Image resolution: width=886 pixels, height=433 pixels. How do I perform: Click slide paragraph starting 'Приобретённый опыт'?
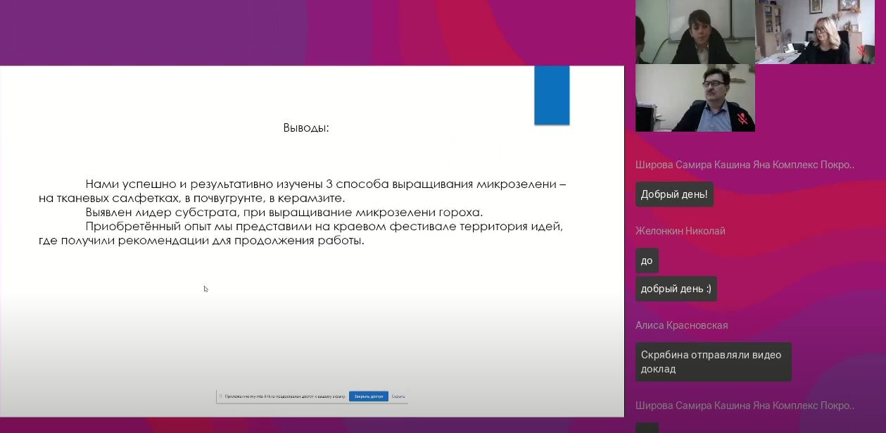[x=301, y=234]
